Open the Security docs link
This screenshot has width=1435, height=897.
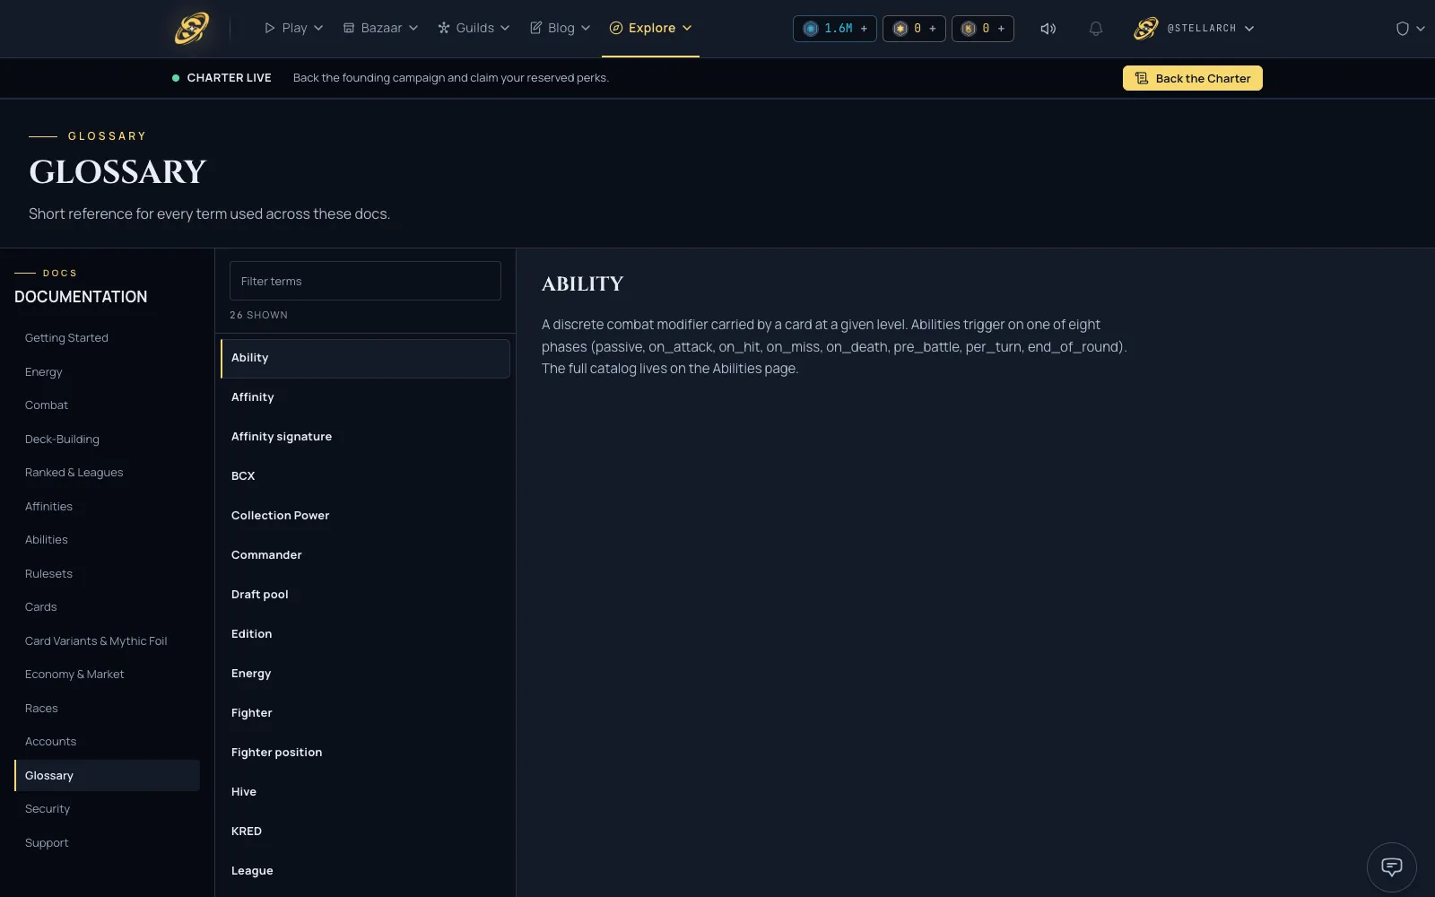click(x=48, y=809)
